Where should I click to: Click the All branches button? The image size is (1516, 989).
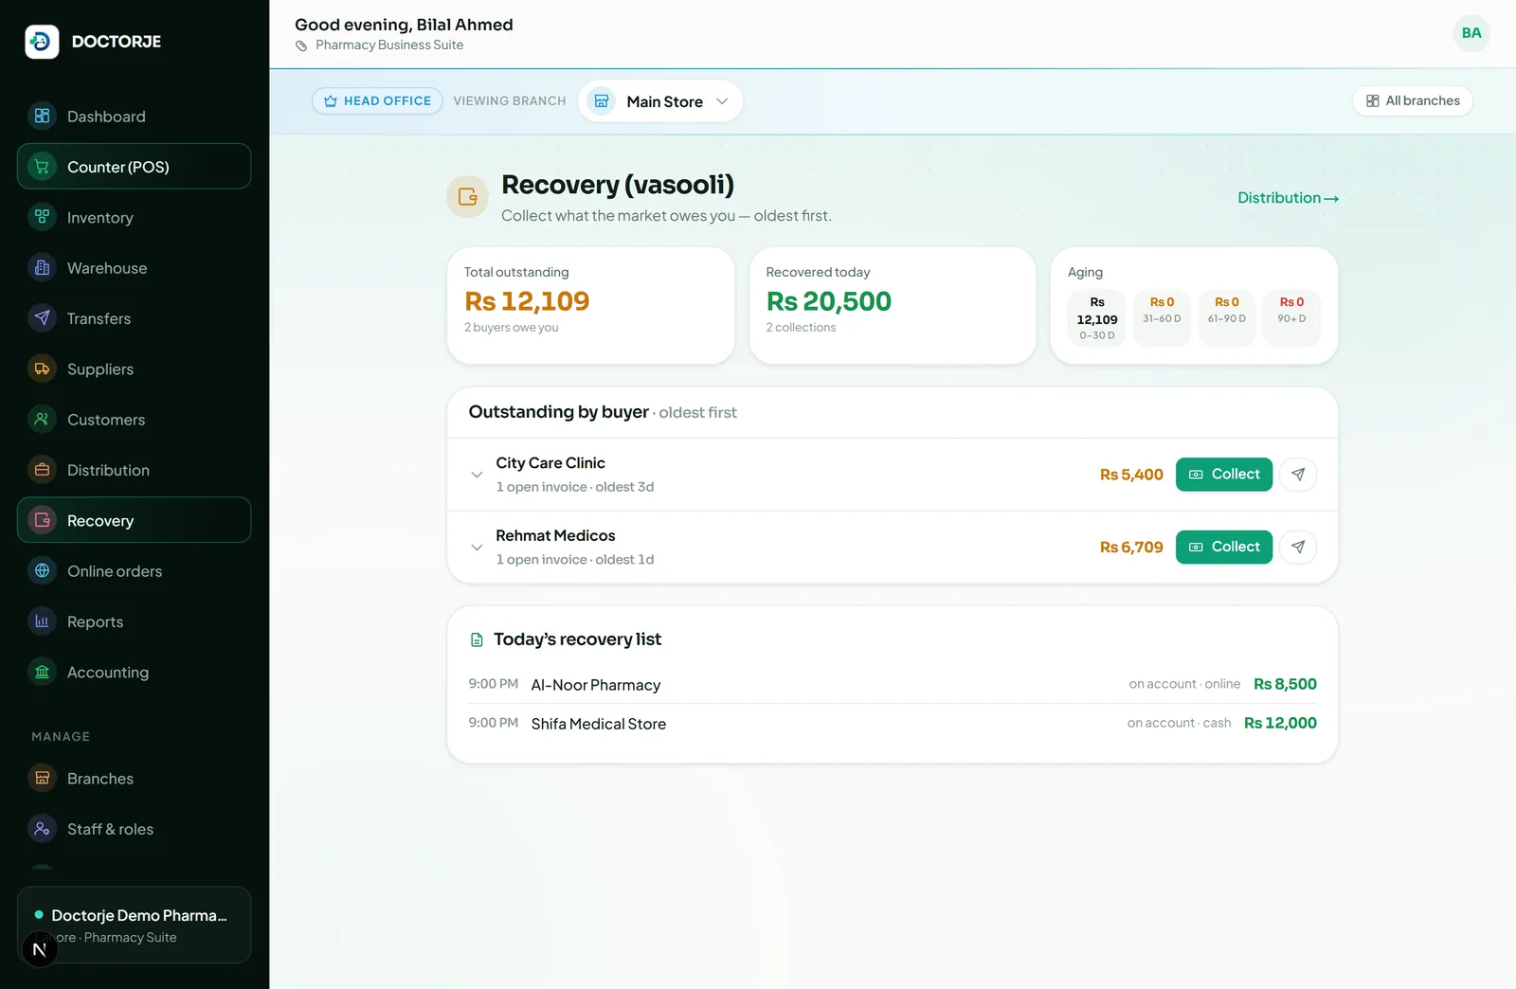click(x=1413, y=100)
